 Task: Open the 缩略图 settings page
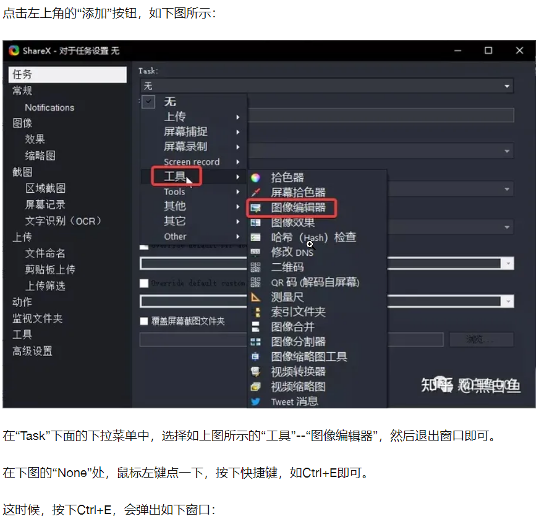click(x=40, y=156)
